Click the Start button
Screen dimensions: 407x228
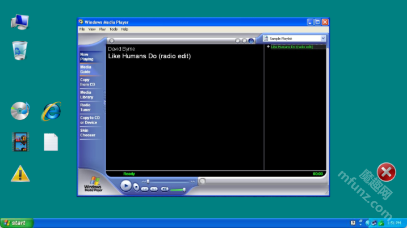point(16,223)
